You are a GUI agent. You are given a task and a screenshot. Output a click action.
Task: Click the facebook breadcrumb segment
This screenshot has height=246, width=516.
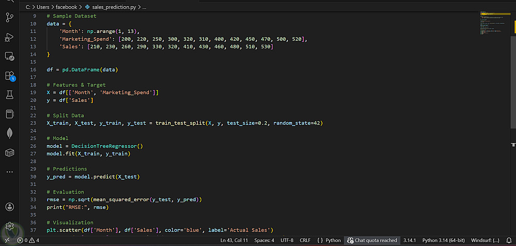pyautogui.click(x=66, y=7)
